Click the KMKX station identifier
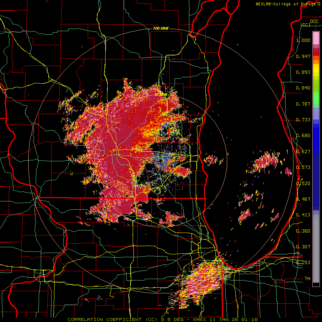Screen dimensions: 322x322 tap(200, 319)
